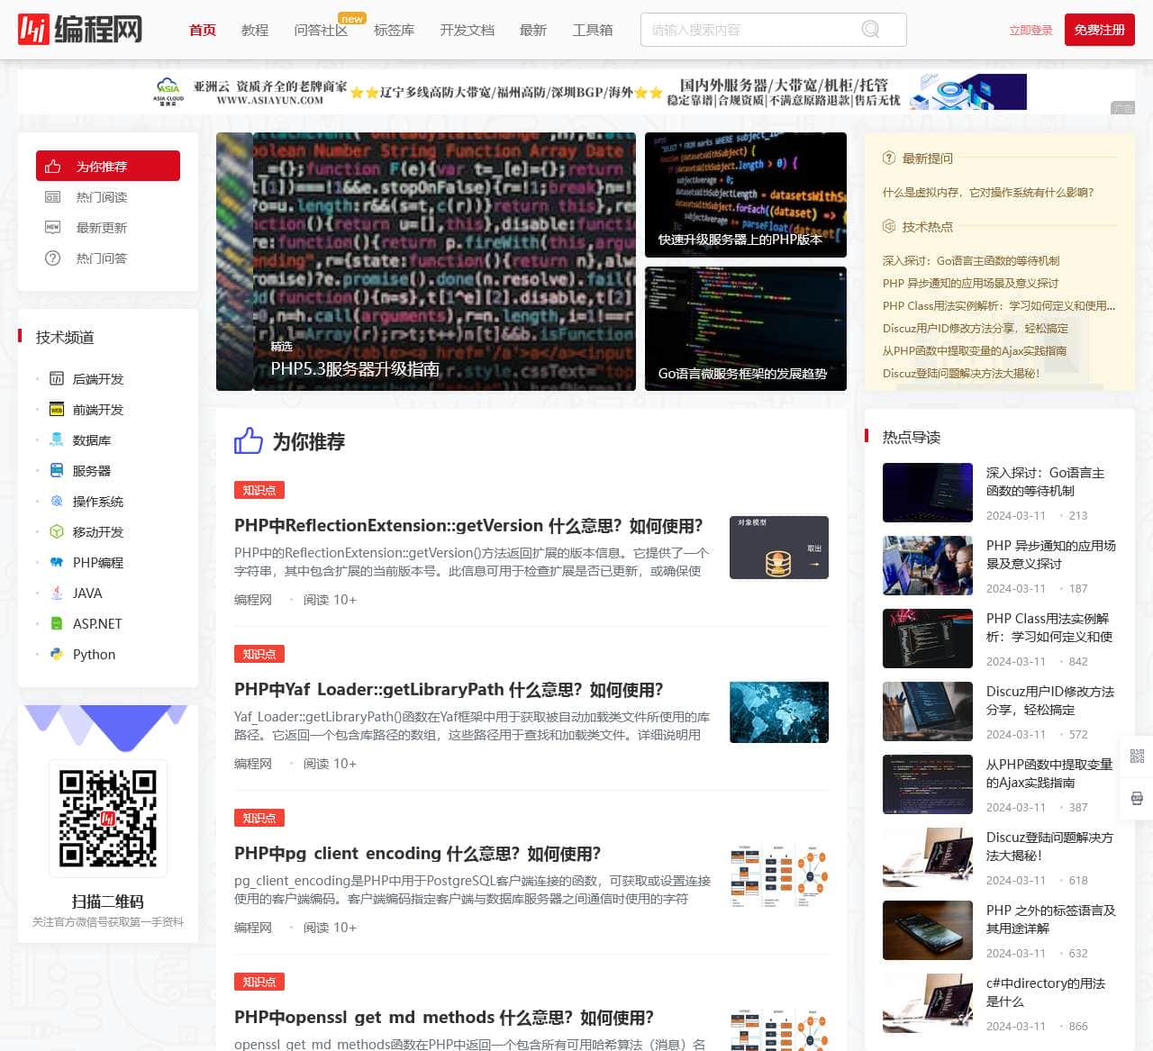Click 知识点 tag above Yaf_Loader article
This screenshot has width=1153, height=1051.
click(259, 654)
